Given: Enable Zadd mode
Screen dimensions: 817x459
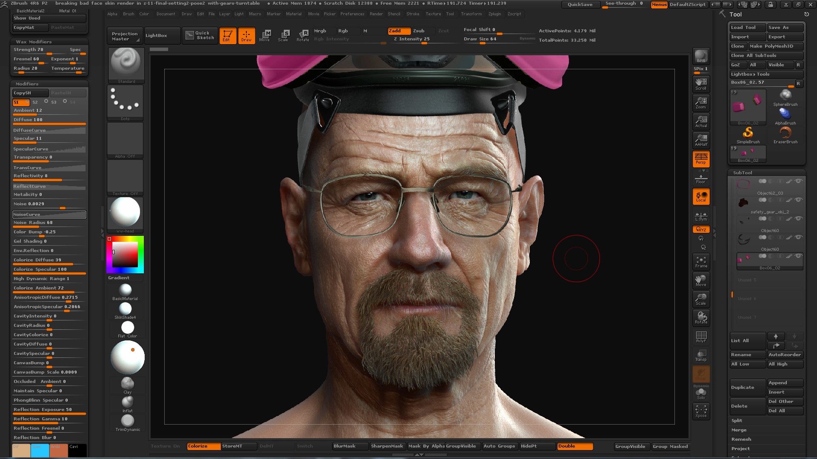Looking at the screenshot, I should [399, 31].
